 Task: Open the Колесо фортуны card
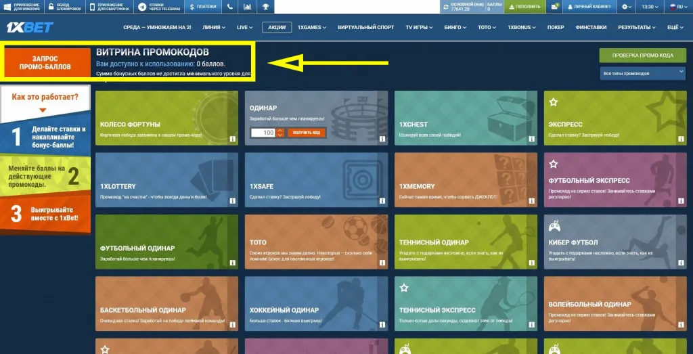166,118
